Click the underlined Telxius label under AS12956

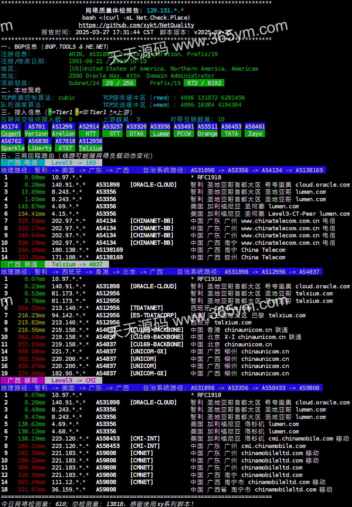click(x=91, y=148)
